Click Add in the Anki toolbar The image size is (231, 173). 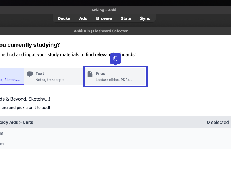point(83,18)
